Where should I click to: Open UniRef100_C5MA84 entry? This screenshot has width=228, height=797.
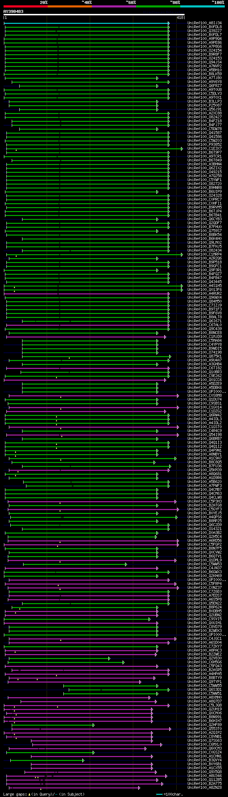pyautogui.click(x=204, y=340)
